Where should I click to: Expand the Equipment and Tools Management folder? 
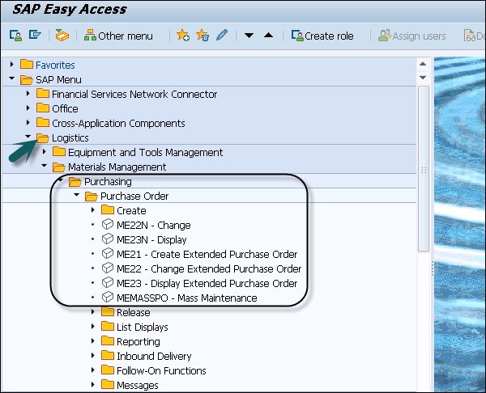(x=45, y=153)
